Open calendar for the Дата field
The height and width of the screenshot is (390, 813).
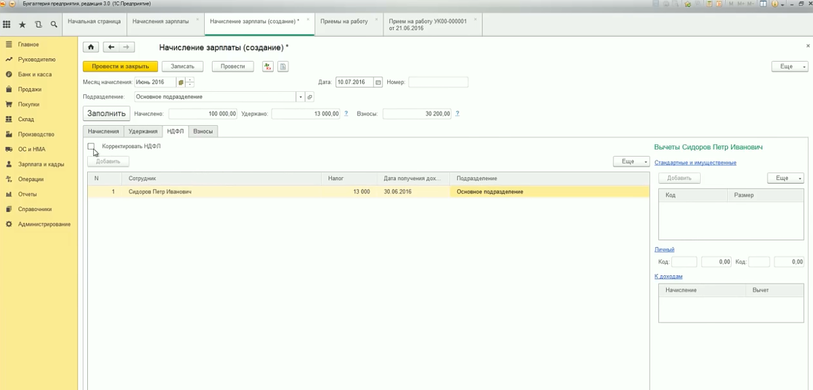pyautogui.click(x=378, y=82)
